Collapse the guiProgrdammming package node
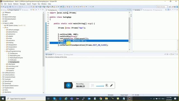Screen dimensions: 179x101 tap(5, 51)
